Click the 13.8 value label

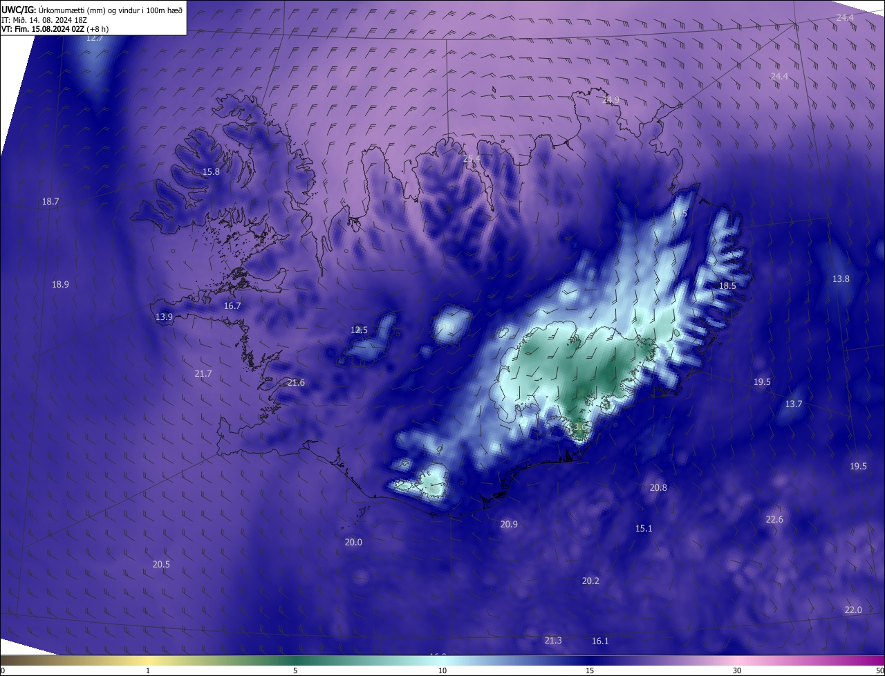pyautogui.click(x=841, y=279)
